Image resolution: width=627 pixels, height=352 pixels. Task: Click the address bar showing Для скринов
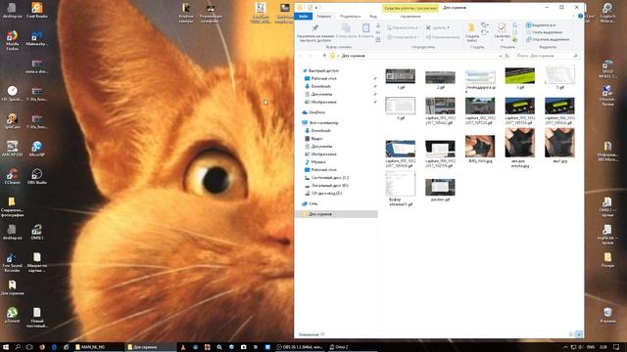(414, 56)
